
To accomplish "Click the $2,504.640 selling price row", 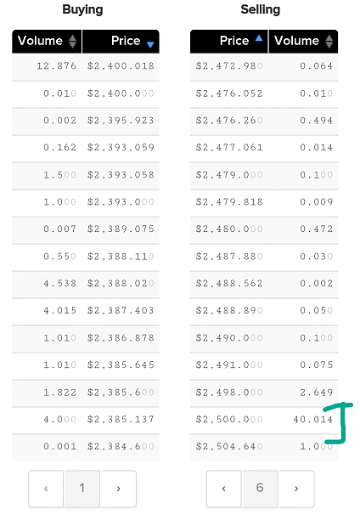I will [264, 448].
